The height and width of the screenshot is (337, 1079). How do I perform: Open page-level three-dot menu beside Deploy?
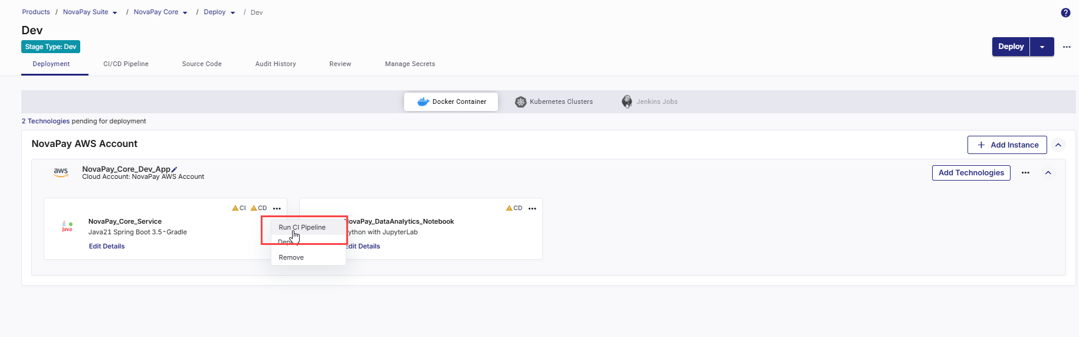[x=1067, y=47]
